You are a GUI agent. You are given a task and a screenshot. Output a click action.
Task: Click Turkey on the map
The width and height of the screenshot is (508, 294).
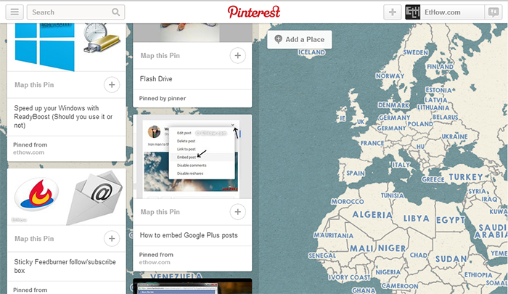[466, 177]
